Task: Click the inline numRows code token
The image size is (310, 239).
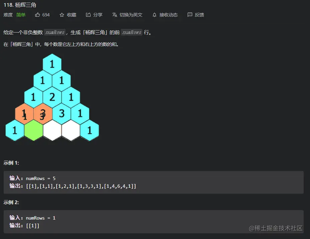Action: 55,32
